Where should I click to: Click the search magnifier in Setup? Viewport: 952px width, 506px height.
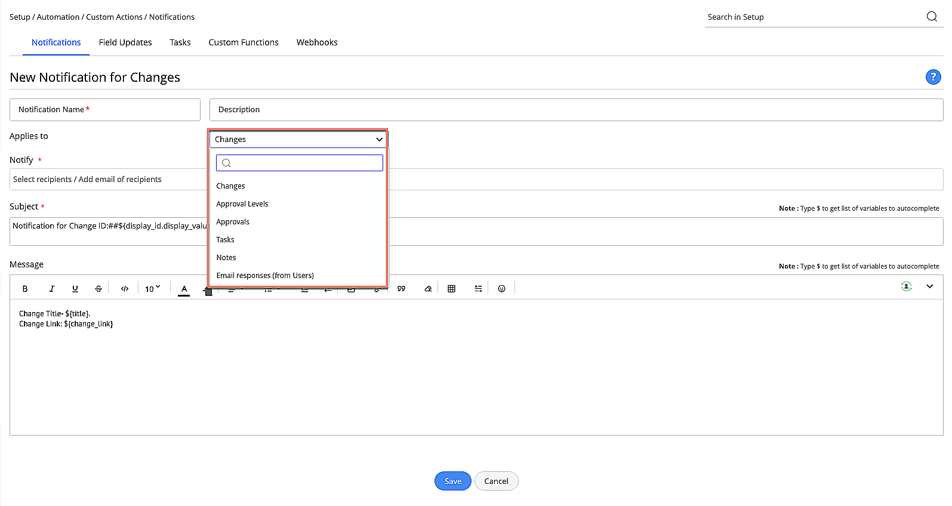pos(932,17)
